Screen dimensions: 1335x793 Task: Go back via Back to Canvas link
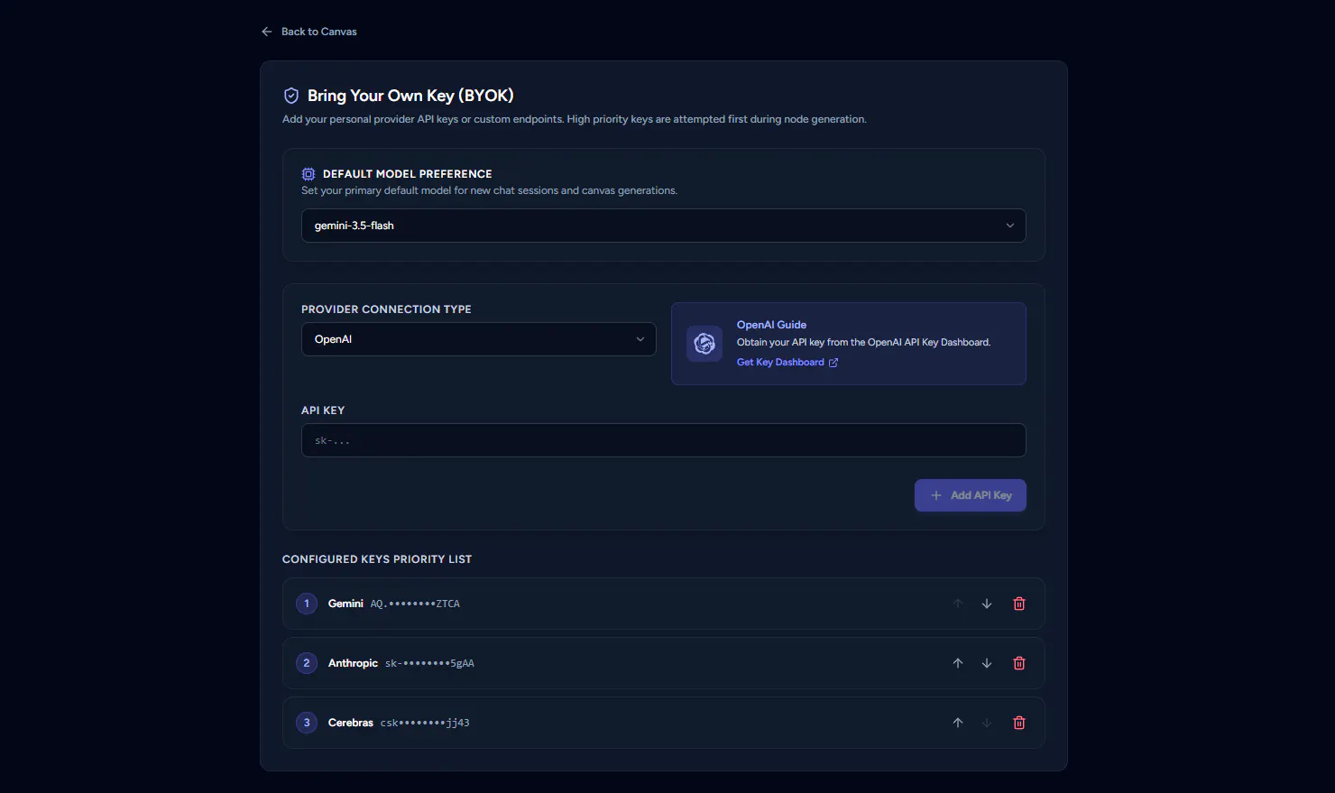click(x=309, y=32)
